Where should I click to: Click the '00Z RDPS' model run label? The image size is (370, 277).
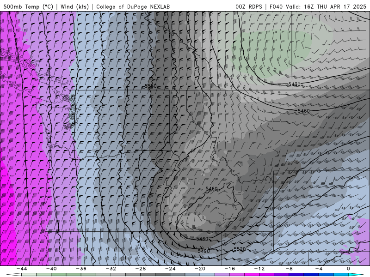pos(249,6)
